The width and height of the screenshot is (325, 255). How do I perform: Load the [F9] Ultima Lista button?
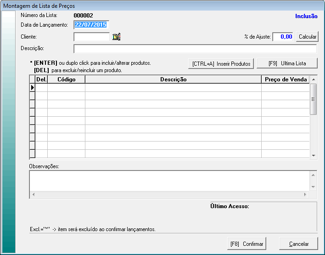pos(287,63)
